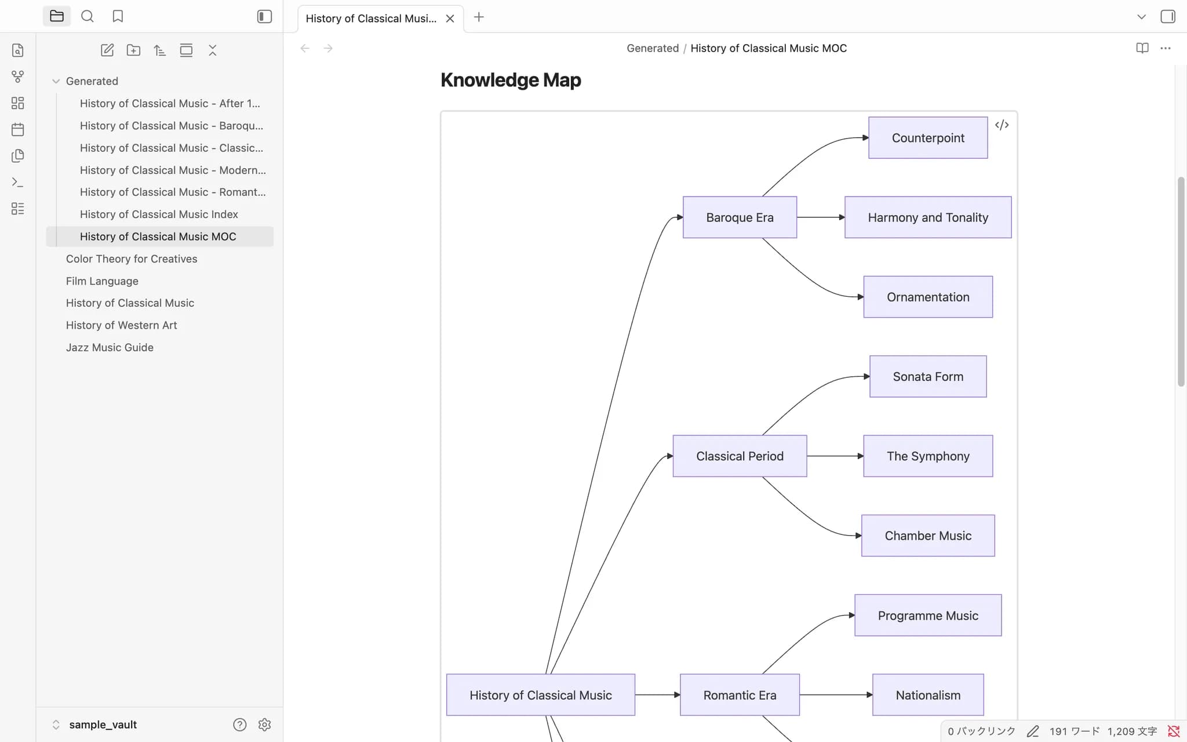Create a new note with pencil icon
Image resolution: width=1187 pixels, height=742 pixels.
[x=107, y=50]
